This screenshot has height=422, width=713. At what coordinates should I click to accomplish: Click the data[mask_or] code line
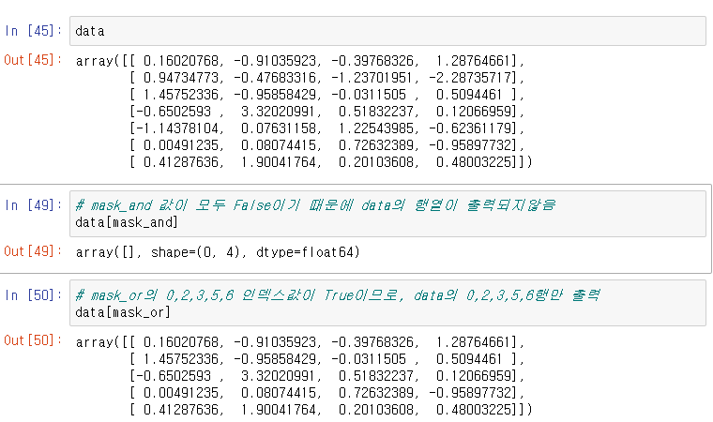click(x=123, y=312)
